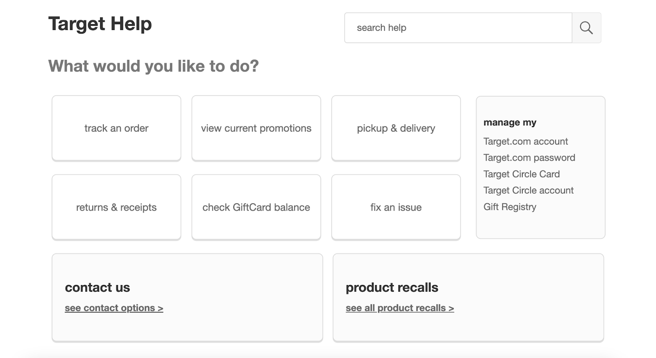656x358 pixels.
Task: Click the manage my heading
Action: 510,122
